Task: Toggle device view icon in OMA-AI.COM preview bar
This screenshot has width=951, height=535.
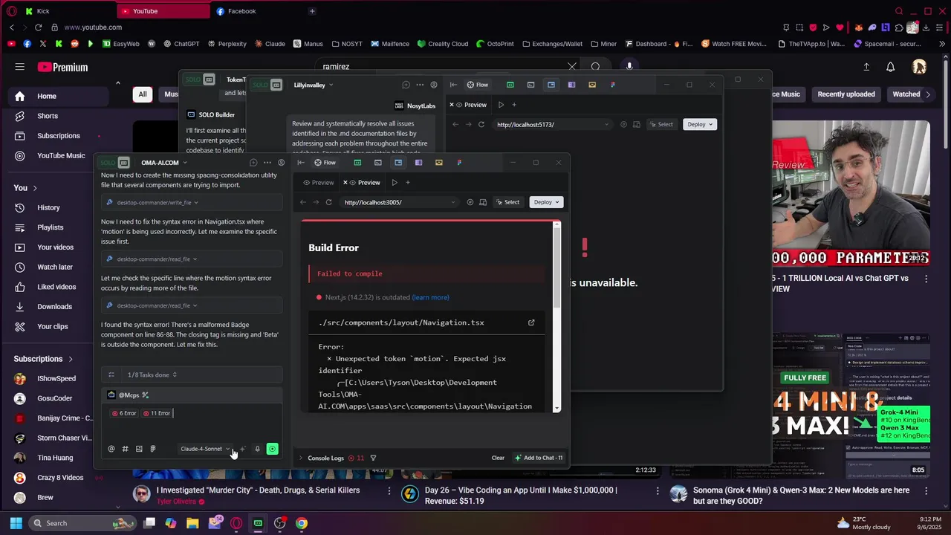Action: point(483,202)
